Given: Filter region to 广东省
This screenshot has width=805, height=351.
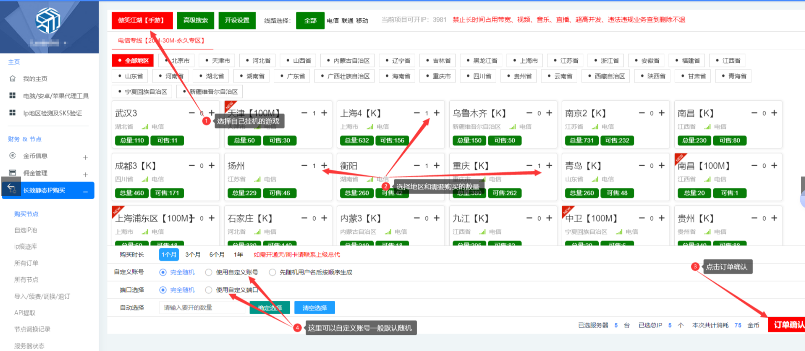Looking at the screenshot, I should 292,76.
